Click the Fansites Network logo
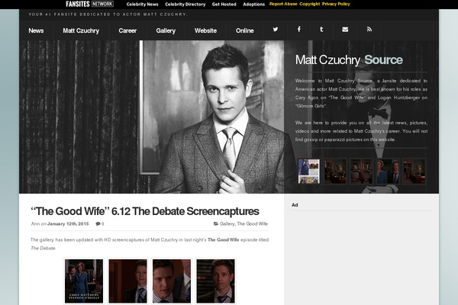 [89, 4]
